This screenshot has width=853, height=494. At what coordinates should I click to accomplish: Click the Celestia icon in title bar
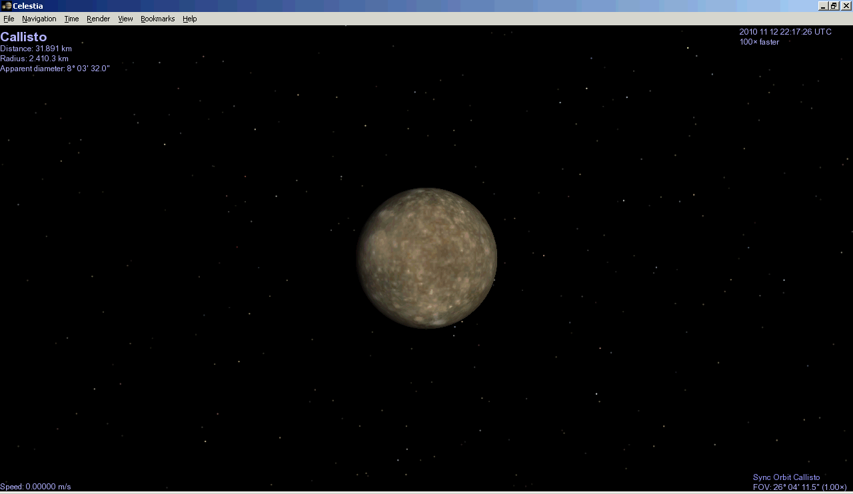(6, 6)
